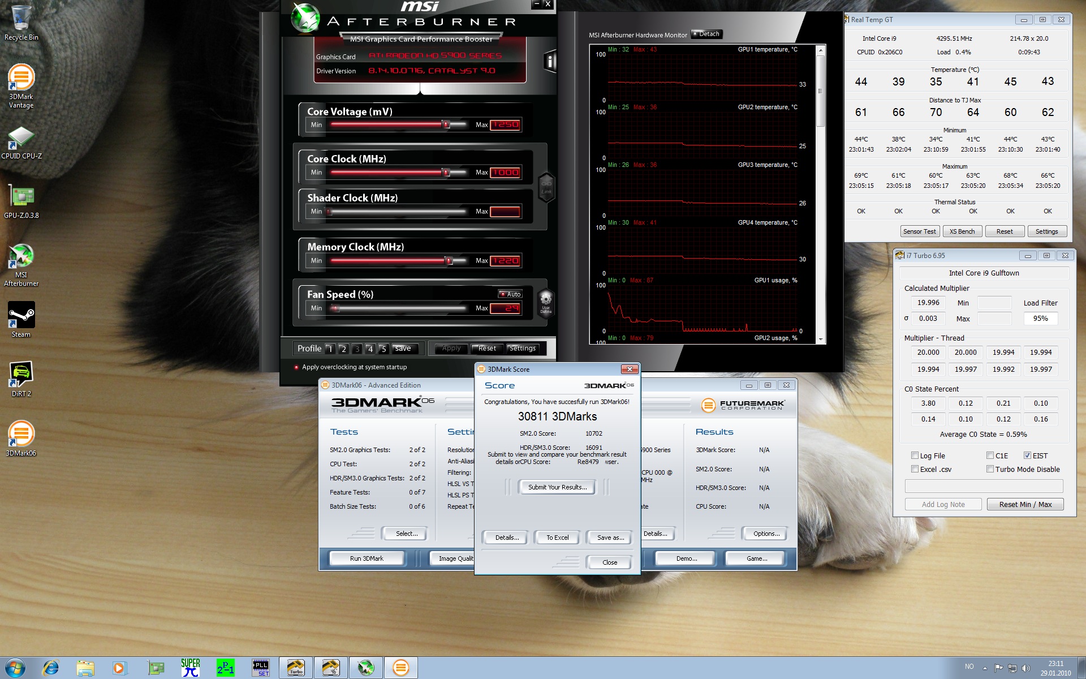The width and height of the screenshot is (1086, 679).
Task: Click the log note text field in i7 Turbo
Action: point(984,486)
